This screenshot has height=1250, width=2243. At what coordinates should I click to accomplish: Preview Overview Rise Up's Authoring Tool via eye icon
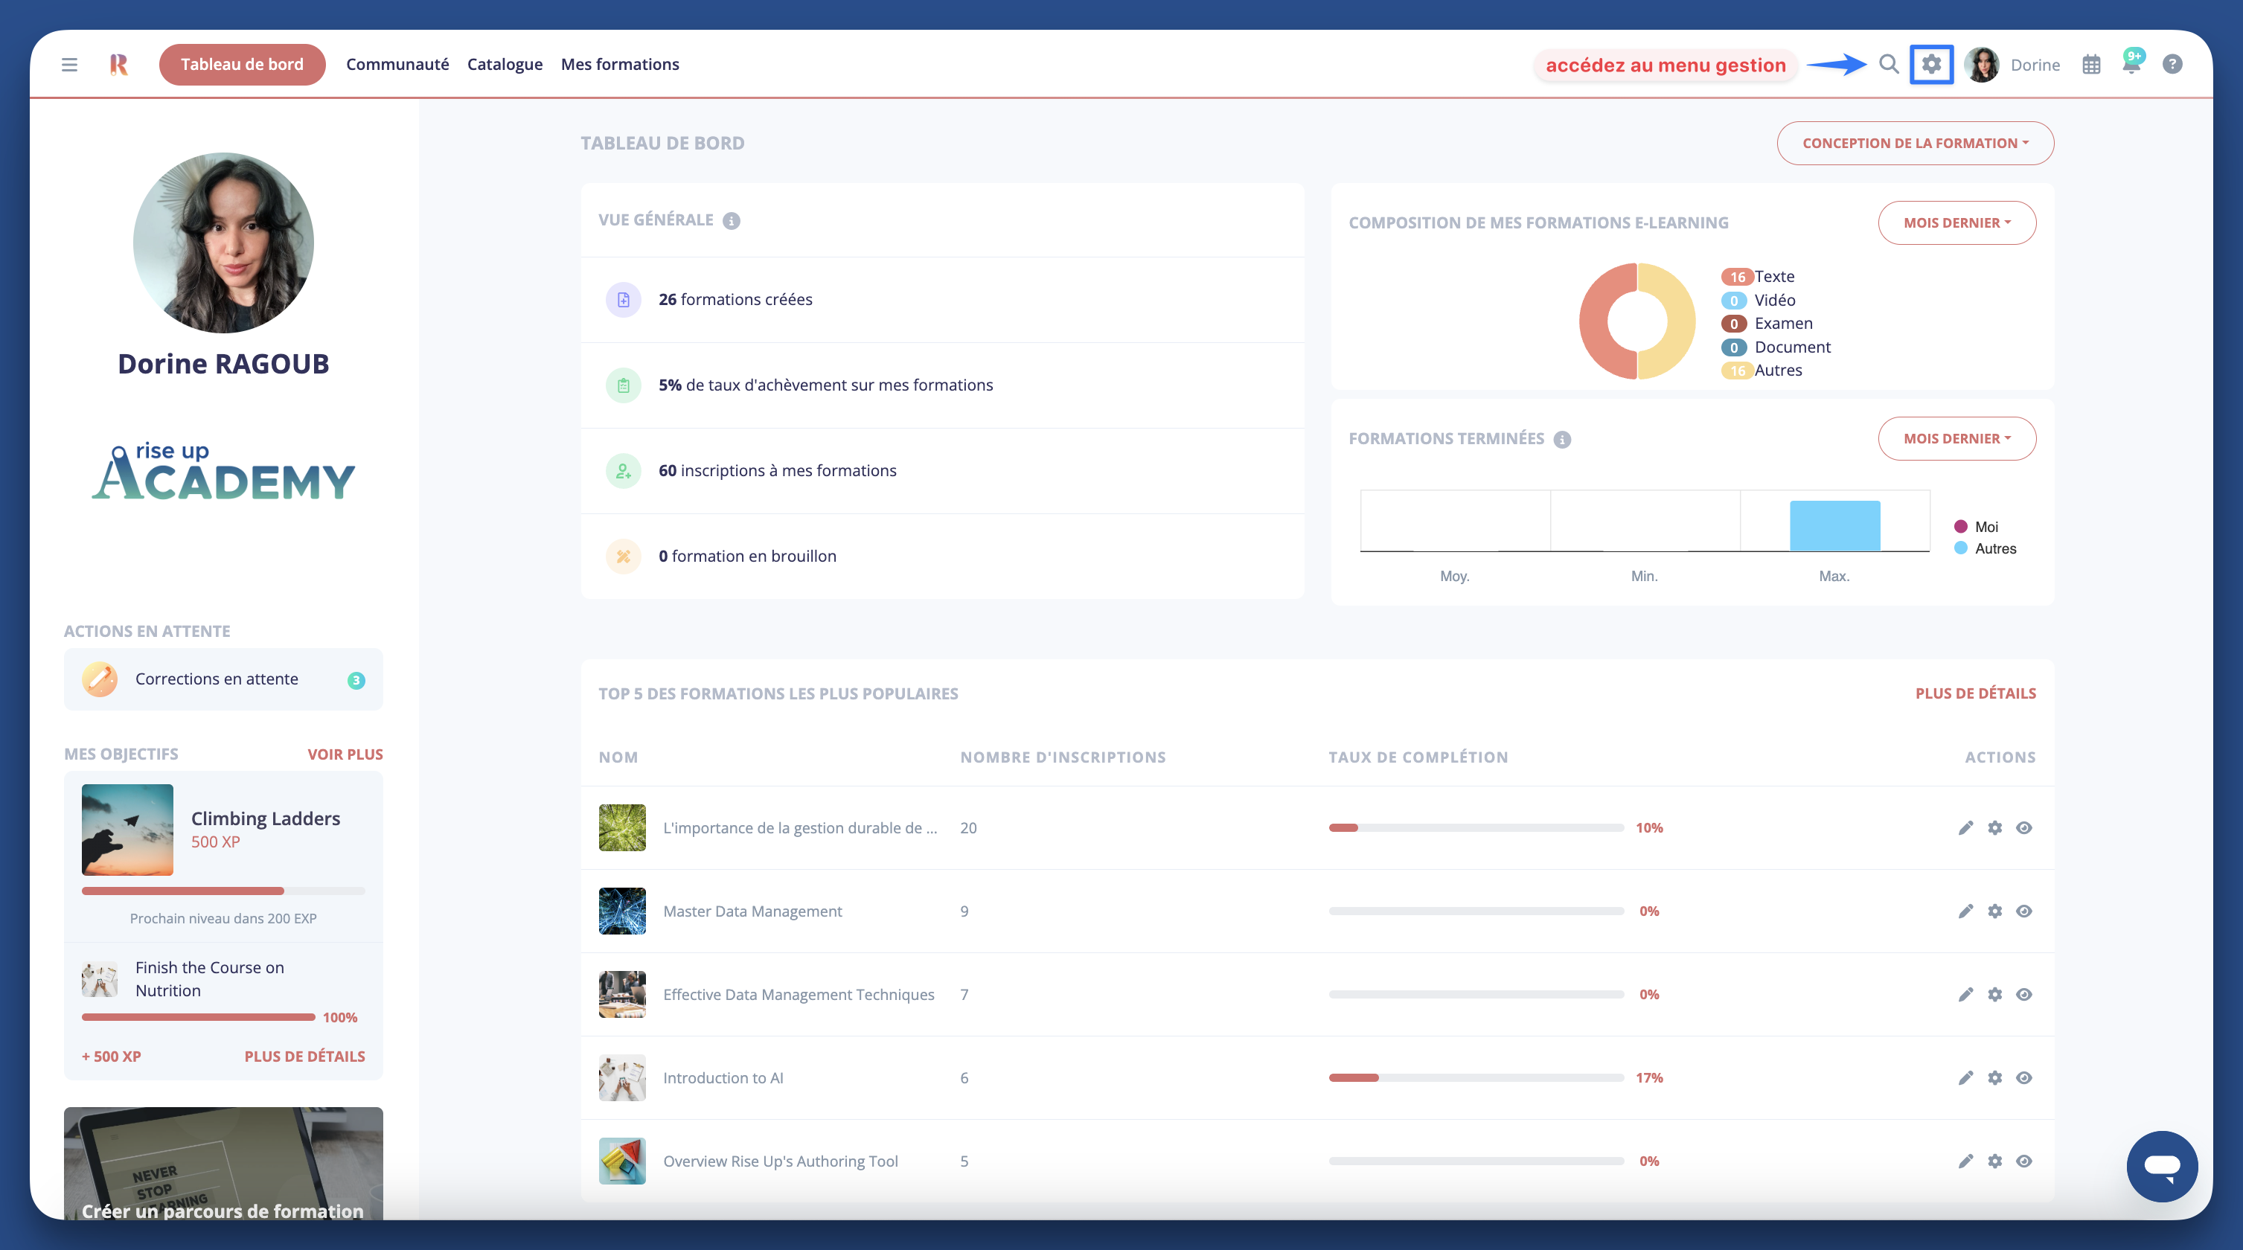[2023, 1161]
